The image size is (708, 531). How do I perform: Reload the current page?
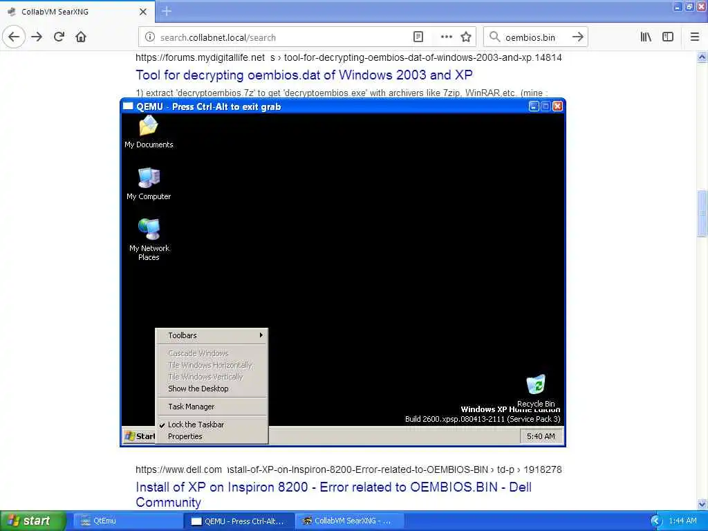pos(59,37)
